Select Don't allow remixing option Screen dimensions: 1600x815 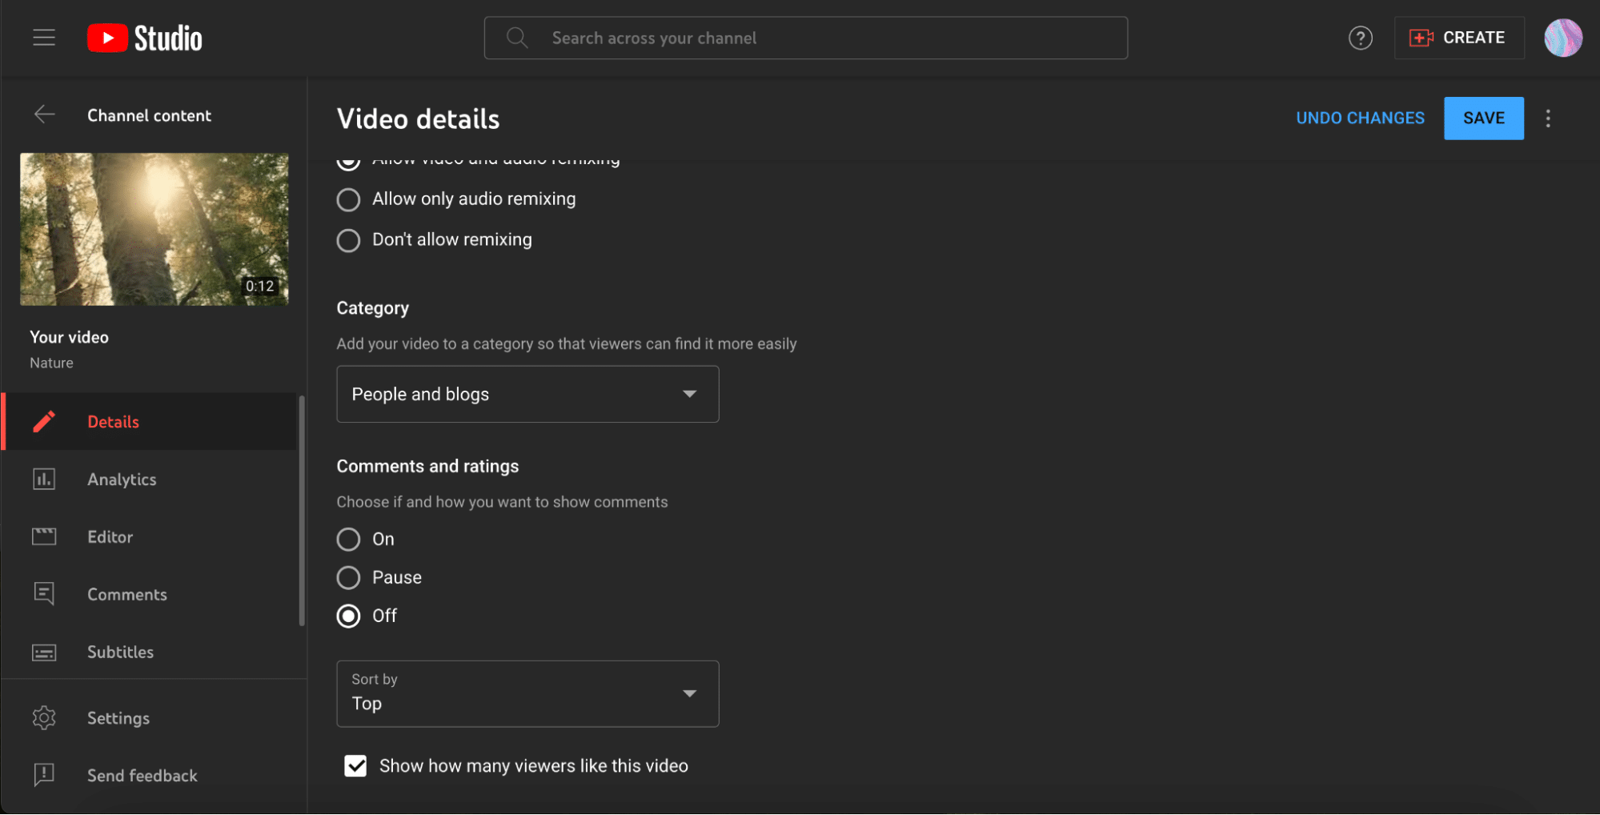pyautogui.click(x=348, y=240)
